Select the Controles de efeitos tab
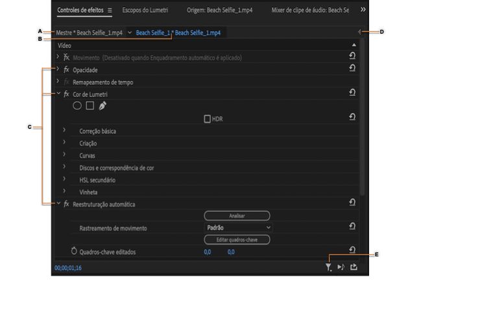 pos(80,10)
